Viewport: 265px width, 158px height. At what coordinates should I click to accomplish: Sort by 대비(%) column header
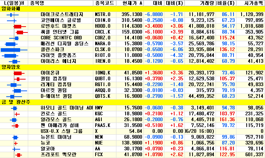(x=175, y=3)
